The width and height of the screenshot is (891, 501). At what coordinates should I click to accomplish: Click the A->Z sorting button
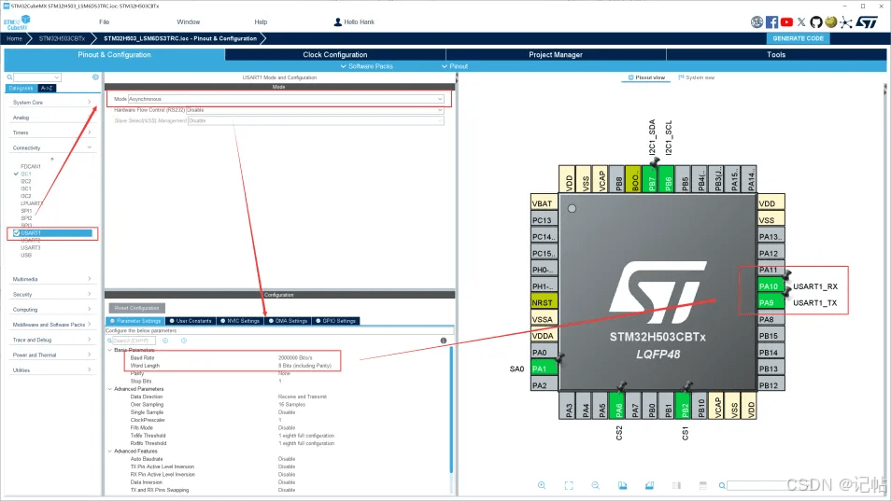(x=47, y=88)
